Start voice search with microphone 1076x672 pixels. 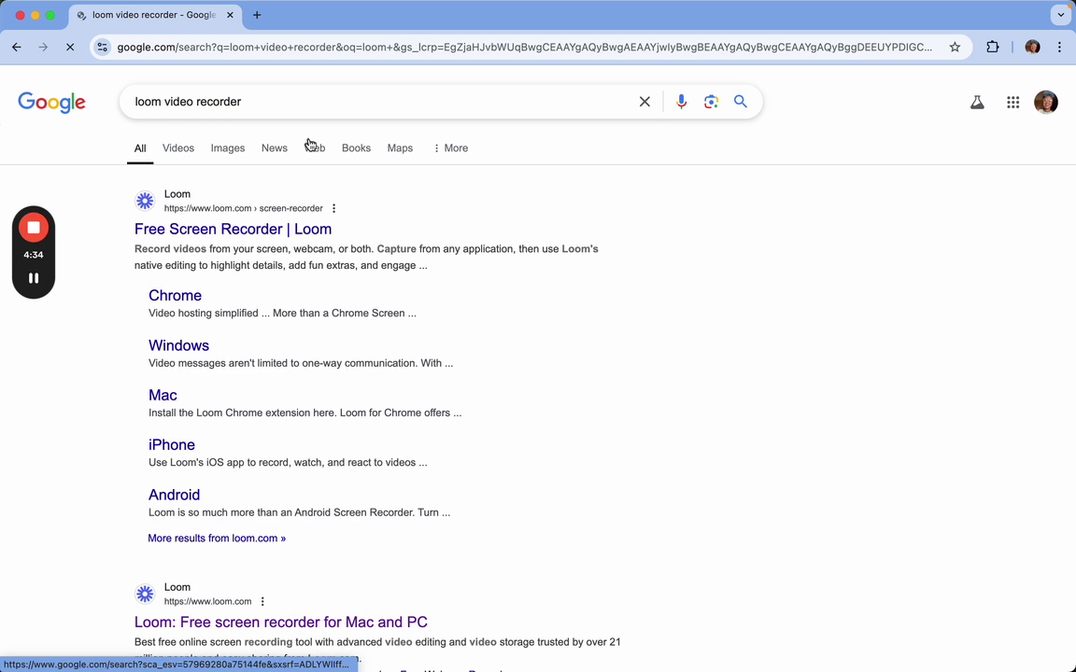coord(681,102)
